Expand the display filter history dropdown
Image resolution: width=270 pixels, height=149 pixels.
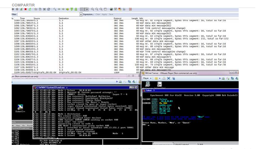81,14
